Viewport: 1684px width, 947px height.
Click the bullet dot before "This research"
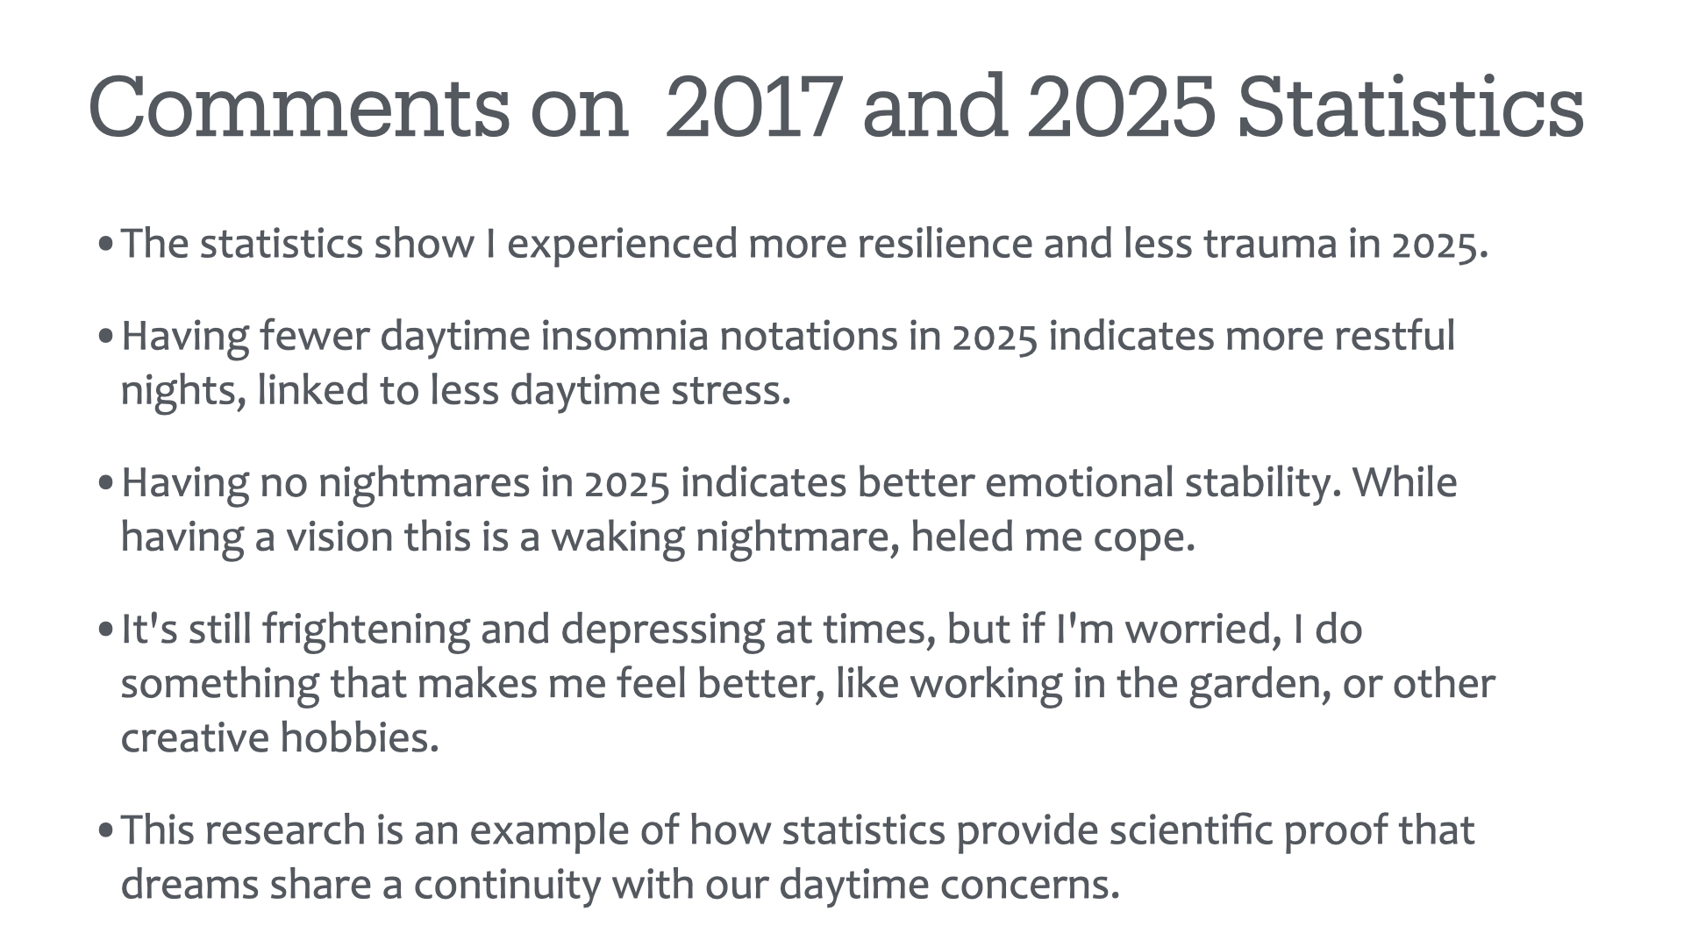[x=105, y=831]
